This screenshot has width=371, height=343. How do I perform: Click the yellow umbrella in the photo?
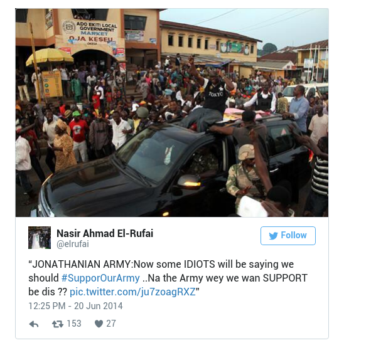pyautogui.click(x=50, y=56)
